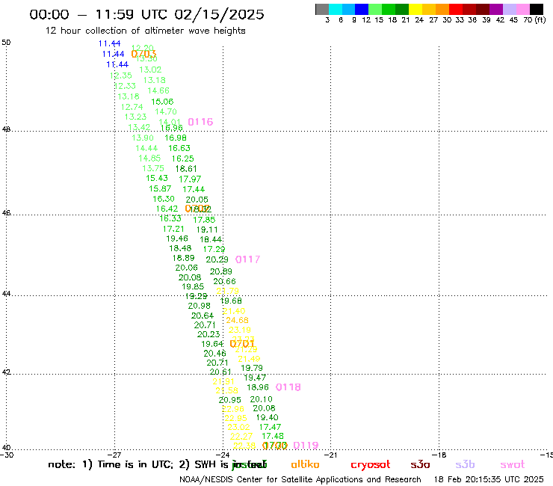The image size is (553, 486).
Task: Select the '18 Feb 20:15:35 UTC 2025' timestamp
Action: coord(489,480)
